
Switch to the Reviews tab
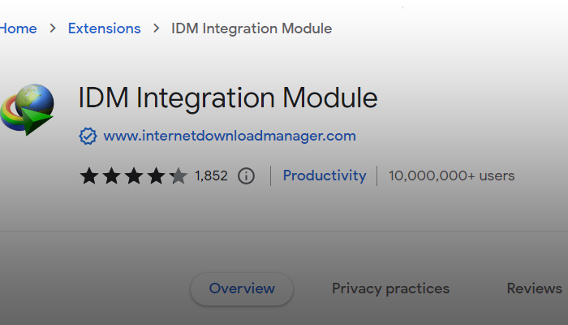point(534,288)
